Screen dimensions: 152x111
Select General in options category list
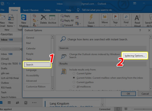pos(37,38)
